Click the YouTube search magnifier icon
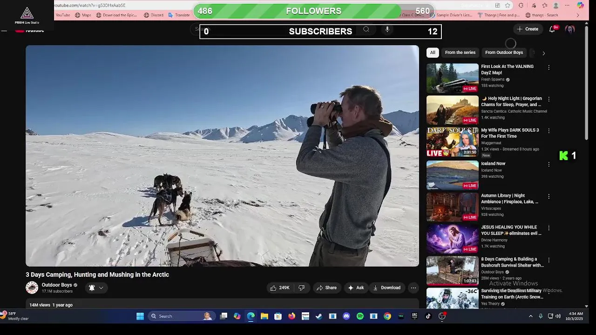Screen dimensions: 596x335 point(366,29)
